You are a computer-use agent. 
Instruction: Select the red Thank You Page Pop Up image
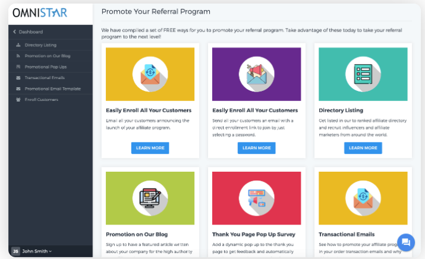tap(256, 198)
